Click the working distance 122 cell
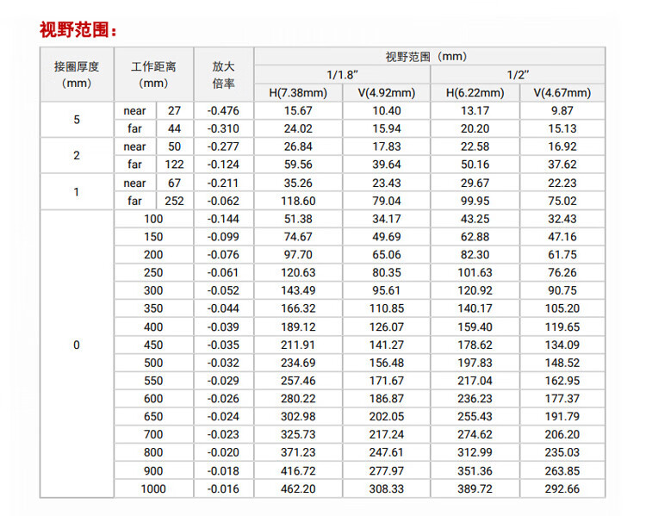The height and width of the screenshot is (516, 646). [x=175, y=165]
